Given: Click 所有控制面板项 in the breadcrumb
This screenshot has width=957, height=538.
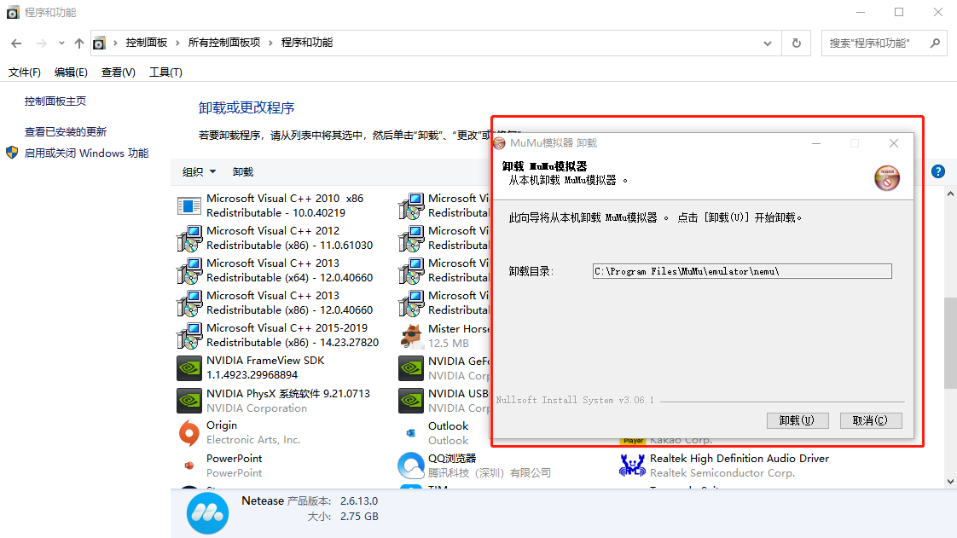Looking at the screenshot, I should [224, 43].
